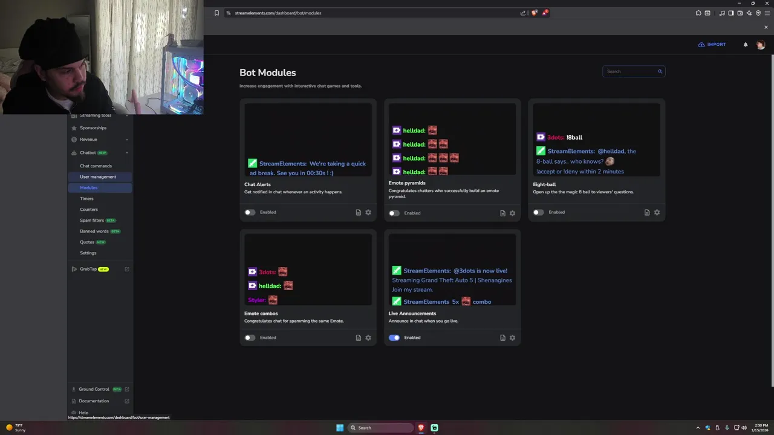Click the IMPORT button
The image size is (774, 435).
(x=712, y=45)
